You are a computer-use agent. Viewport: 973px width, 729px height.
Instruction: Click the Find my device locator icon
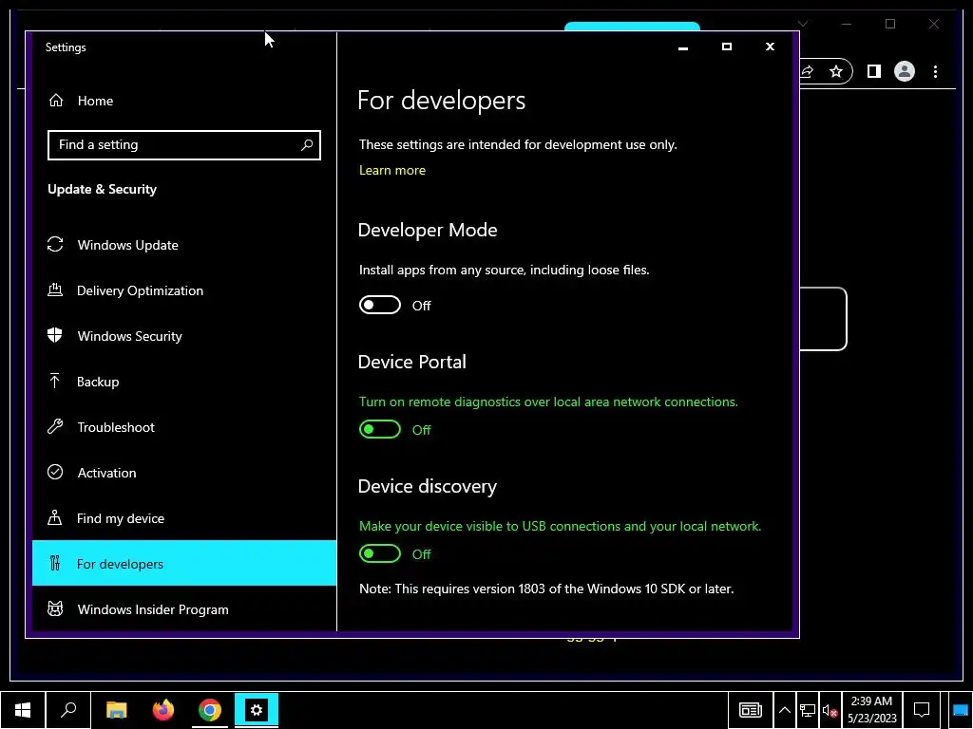[54, 517]
